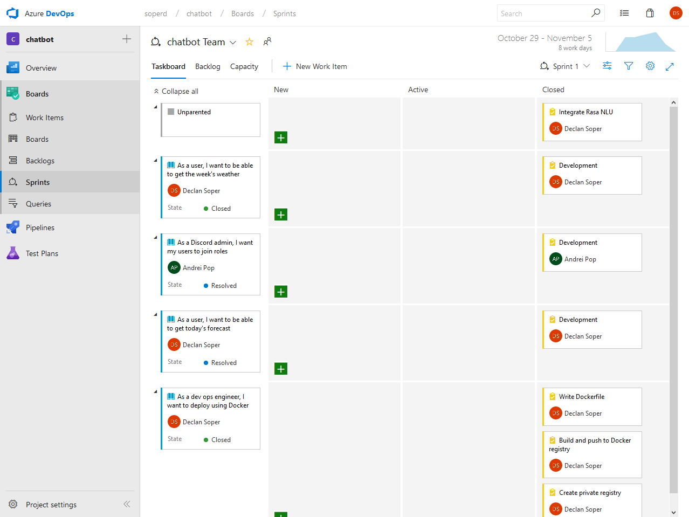Open view options sliders icon
The height and width of the screenshot is (517, 689).
(607, 66)
